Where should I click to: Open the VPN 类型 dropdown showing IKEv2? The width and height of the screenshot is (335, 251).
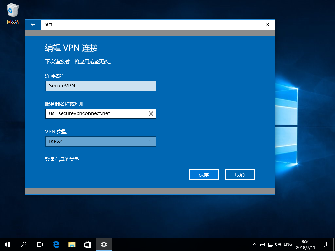point(101,142)
